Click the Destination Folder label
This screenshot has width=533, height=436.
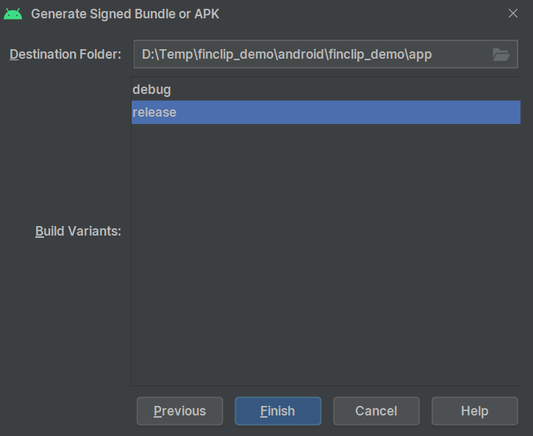pyautogui.click(x=65, y=55)
